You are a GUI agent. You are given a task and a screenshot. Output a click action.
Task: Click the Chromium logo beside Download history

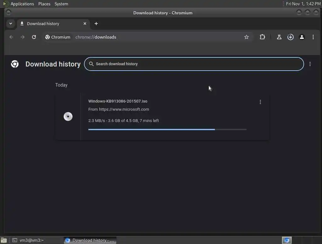coord(15,64)
